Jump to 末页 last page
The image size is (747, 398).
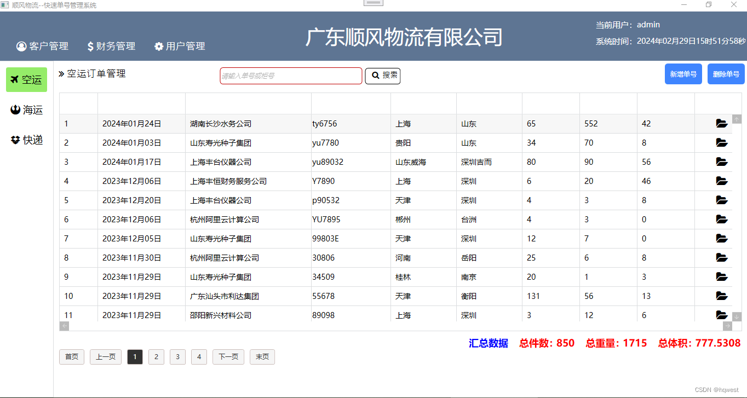point(262,357)
